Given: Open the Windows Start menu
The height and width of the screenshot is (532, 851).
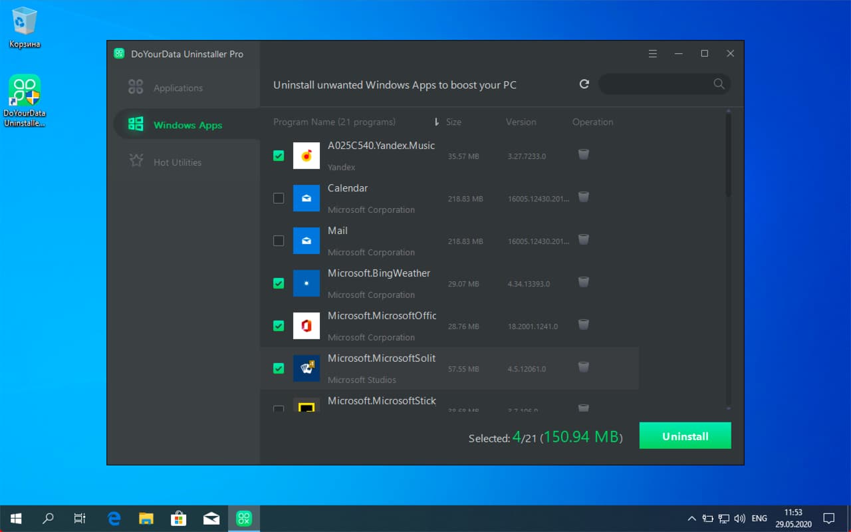Looking at the screenshot, I should (x=16, y=518).
